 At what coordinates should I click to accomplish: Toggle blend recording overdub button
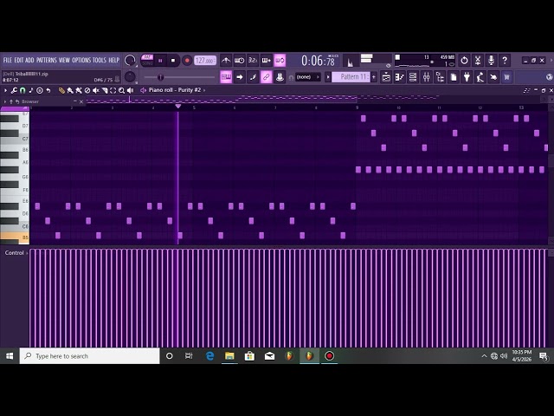click(266, 61)
